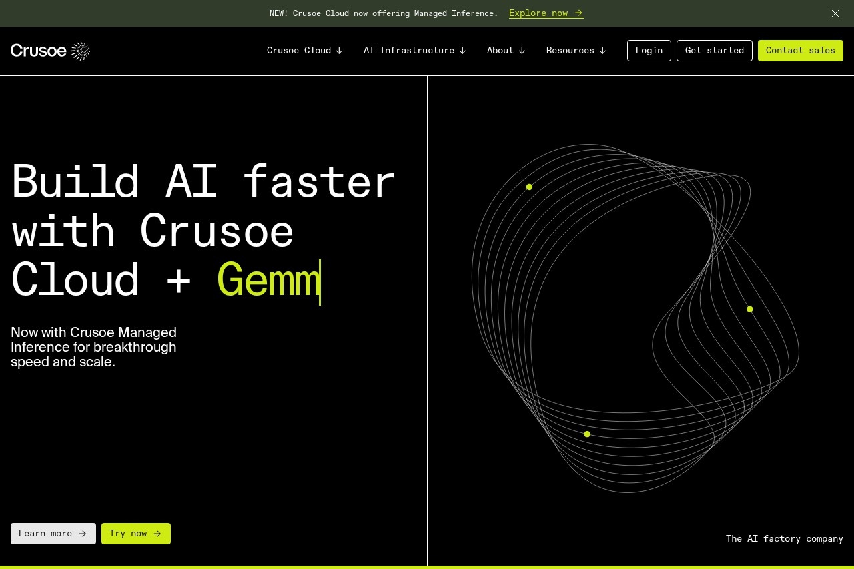
Task: Click the right-side green dot on the graphic
Action: [x=750, y=309]
